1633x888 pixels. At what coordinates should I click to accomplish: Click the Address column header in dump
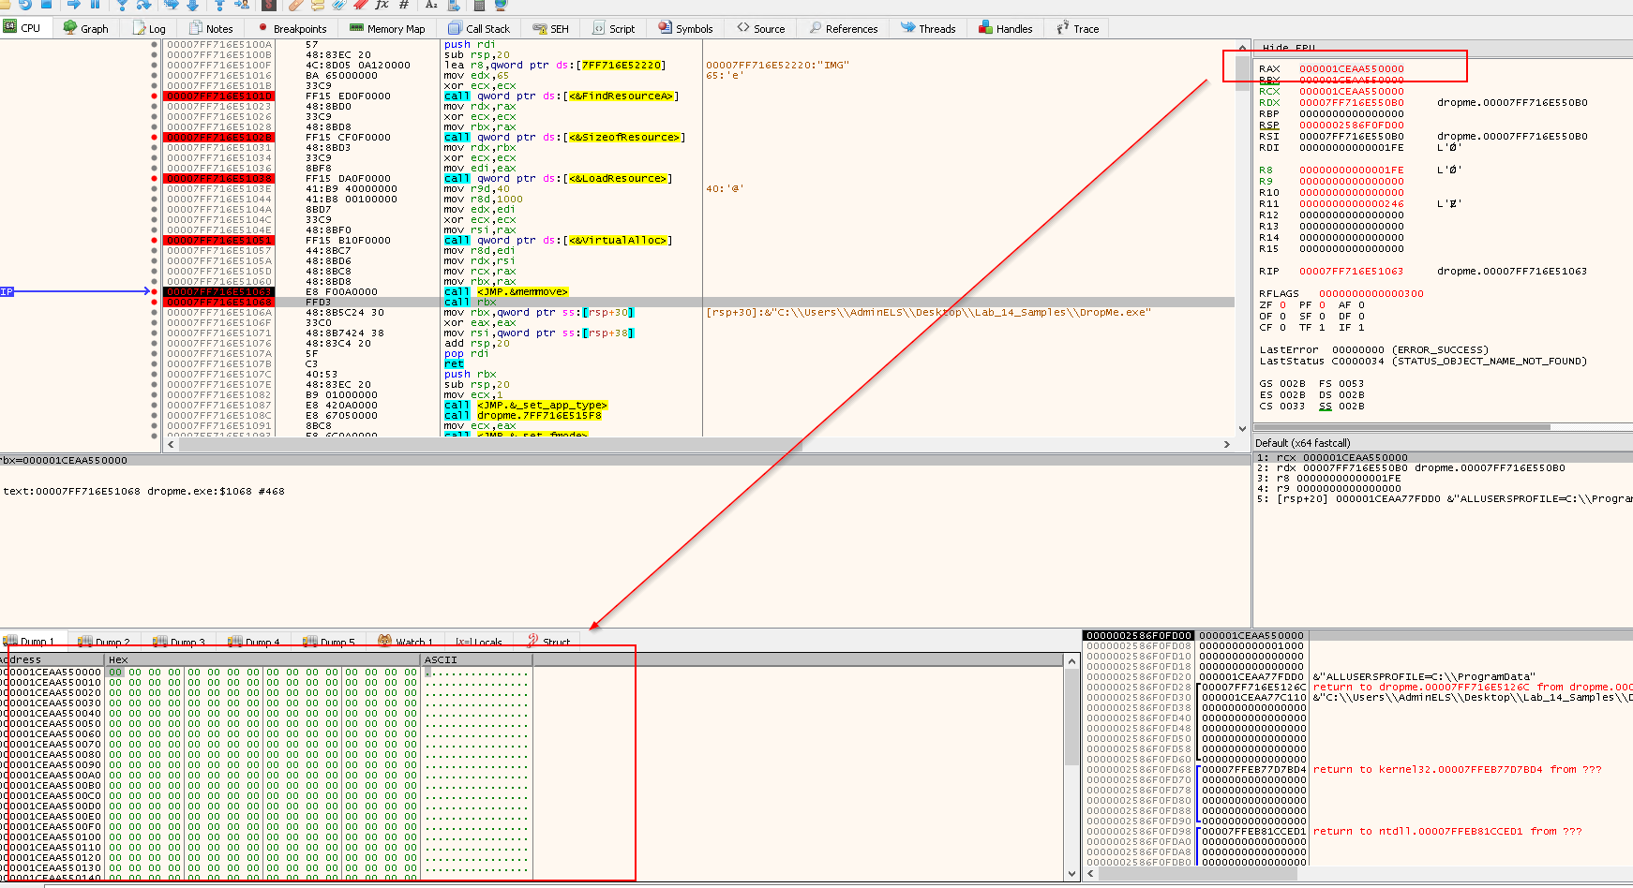[x=52, y=659]
